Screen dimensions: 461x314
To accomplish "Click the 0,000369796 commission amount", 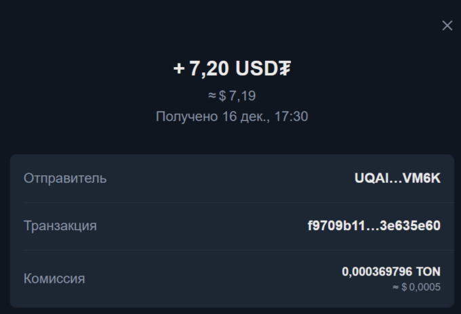I will [x=377, y=271].
